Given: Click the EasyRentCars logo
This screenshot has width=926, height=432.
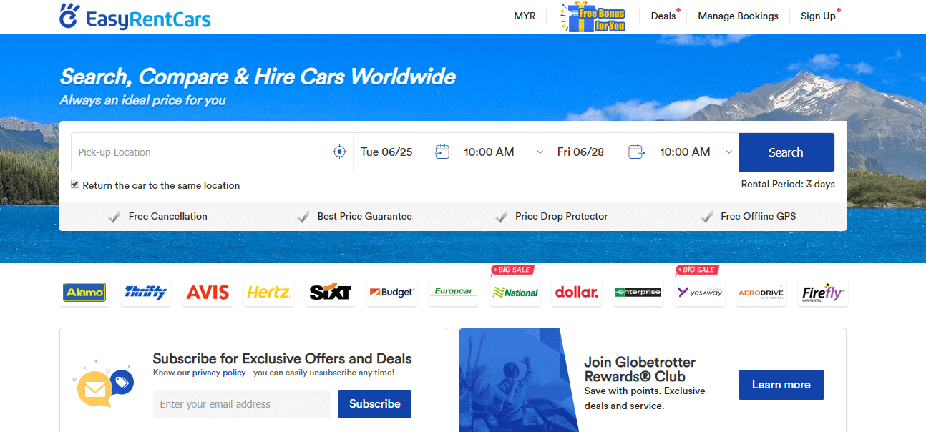Looking at the screenshot, I should tap(135, 16).
